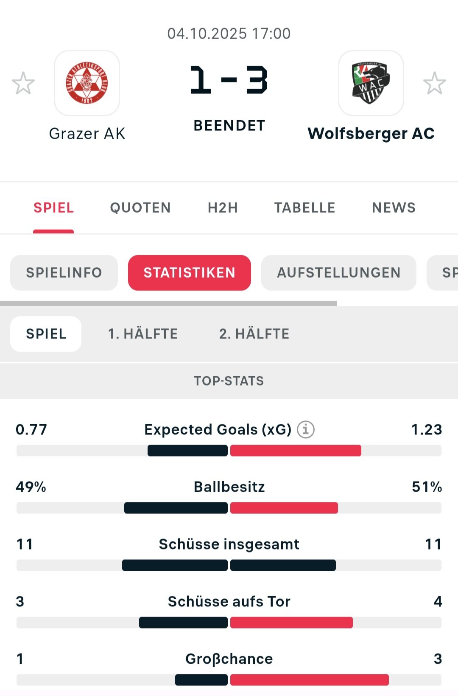This screenshot has height=696, width=458.
Task: Click the Grazer AK team name
Action: click(x=87, y=133)
